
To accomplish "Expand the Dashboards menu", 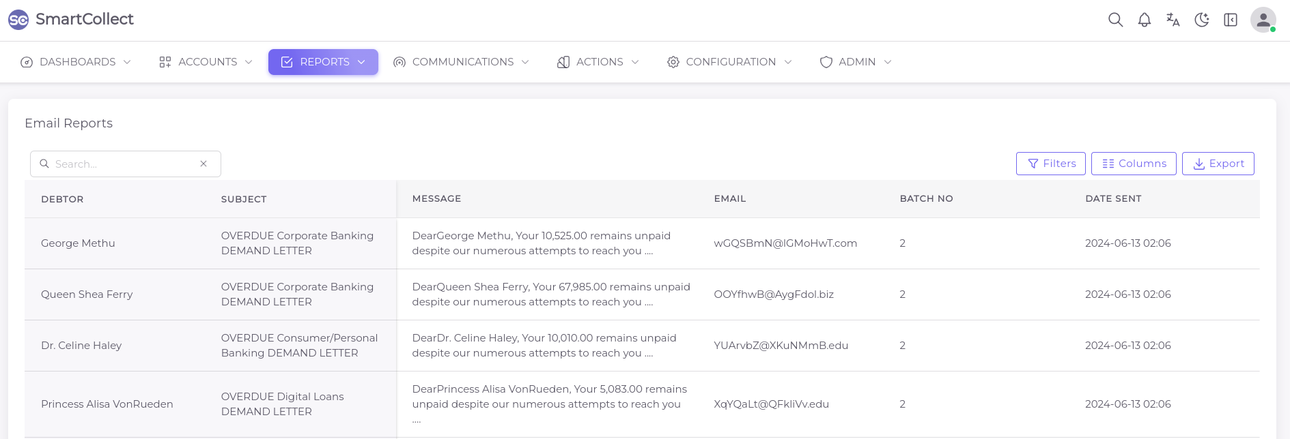I will [76, 62].
